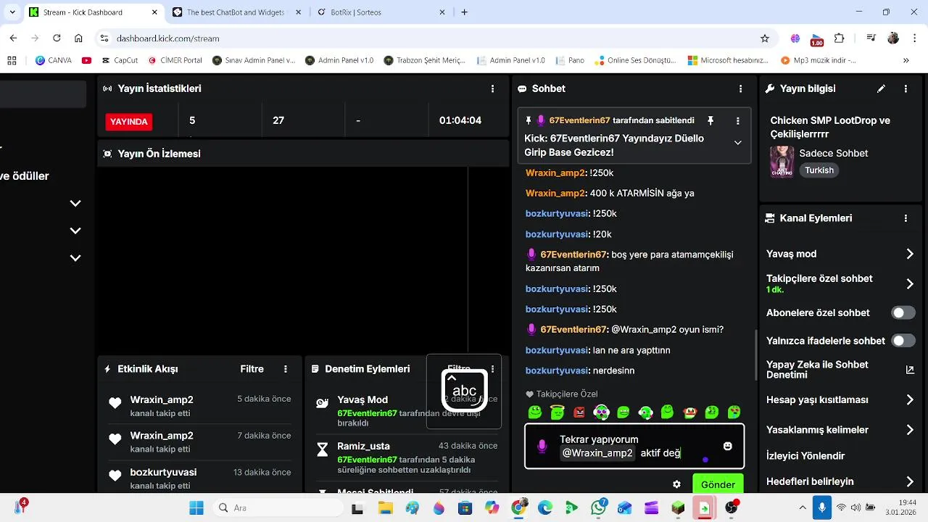The image size is (928, 522).
Task: Expand Yasaklanmış kelimeler option
Action: click(910, 430)
